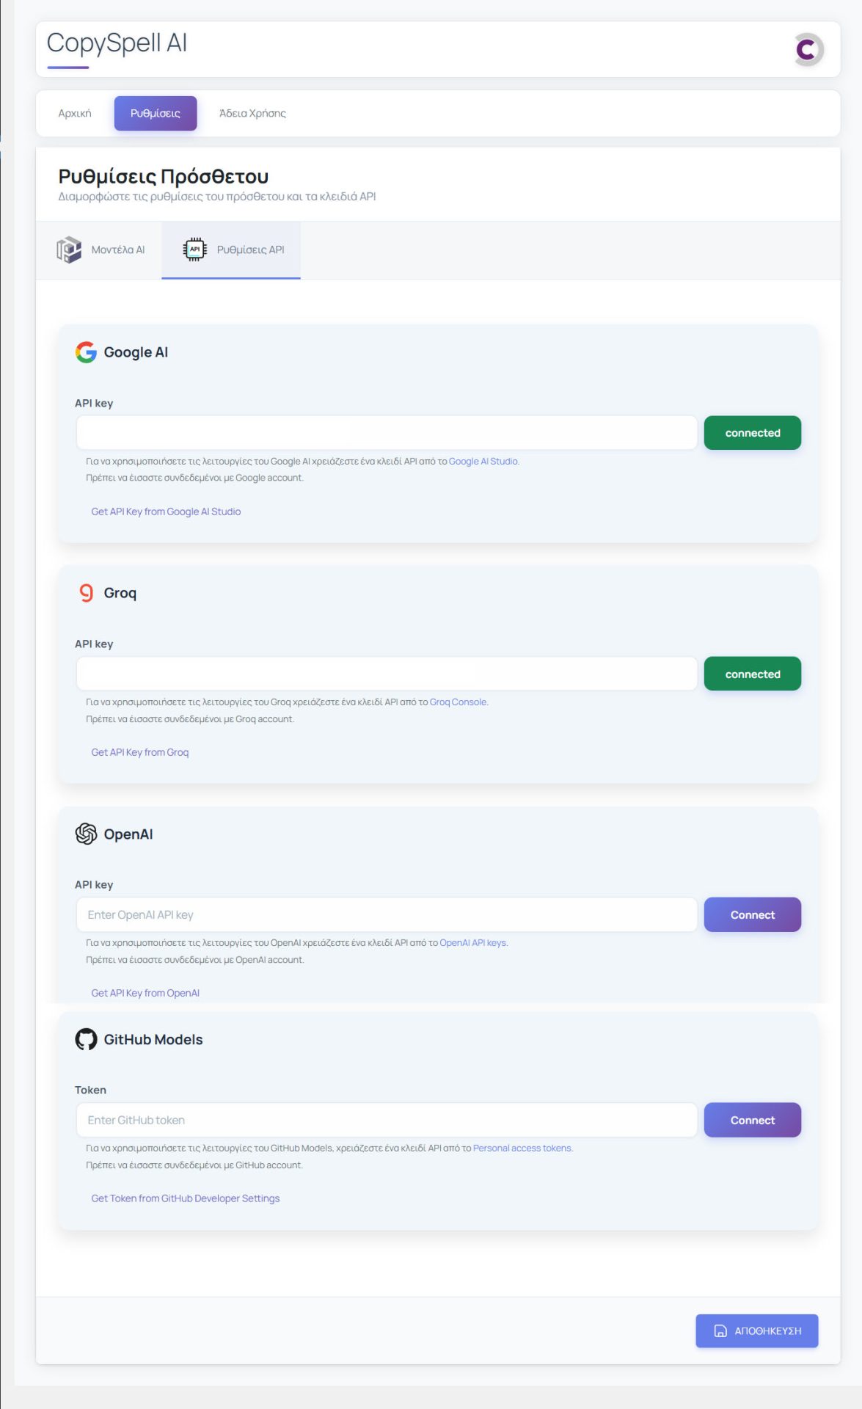Focus the OpenAI API key field

pos(387,914)
